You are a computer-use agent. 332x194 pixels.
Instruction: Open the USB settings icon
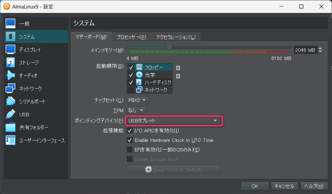click(x=11, y=114)
